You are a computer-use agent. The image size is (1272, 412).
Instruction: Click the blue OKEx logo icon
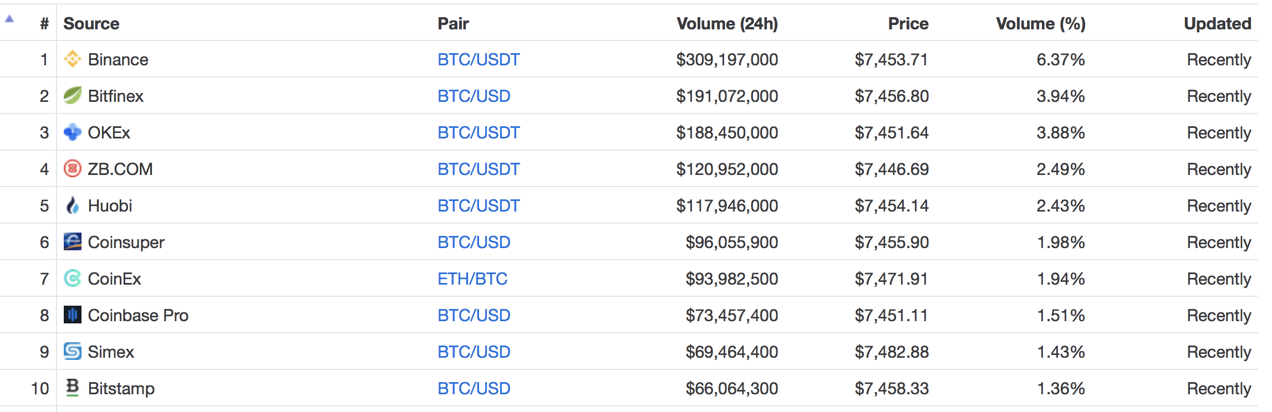pos(73,132)
